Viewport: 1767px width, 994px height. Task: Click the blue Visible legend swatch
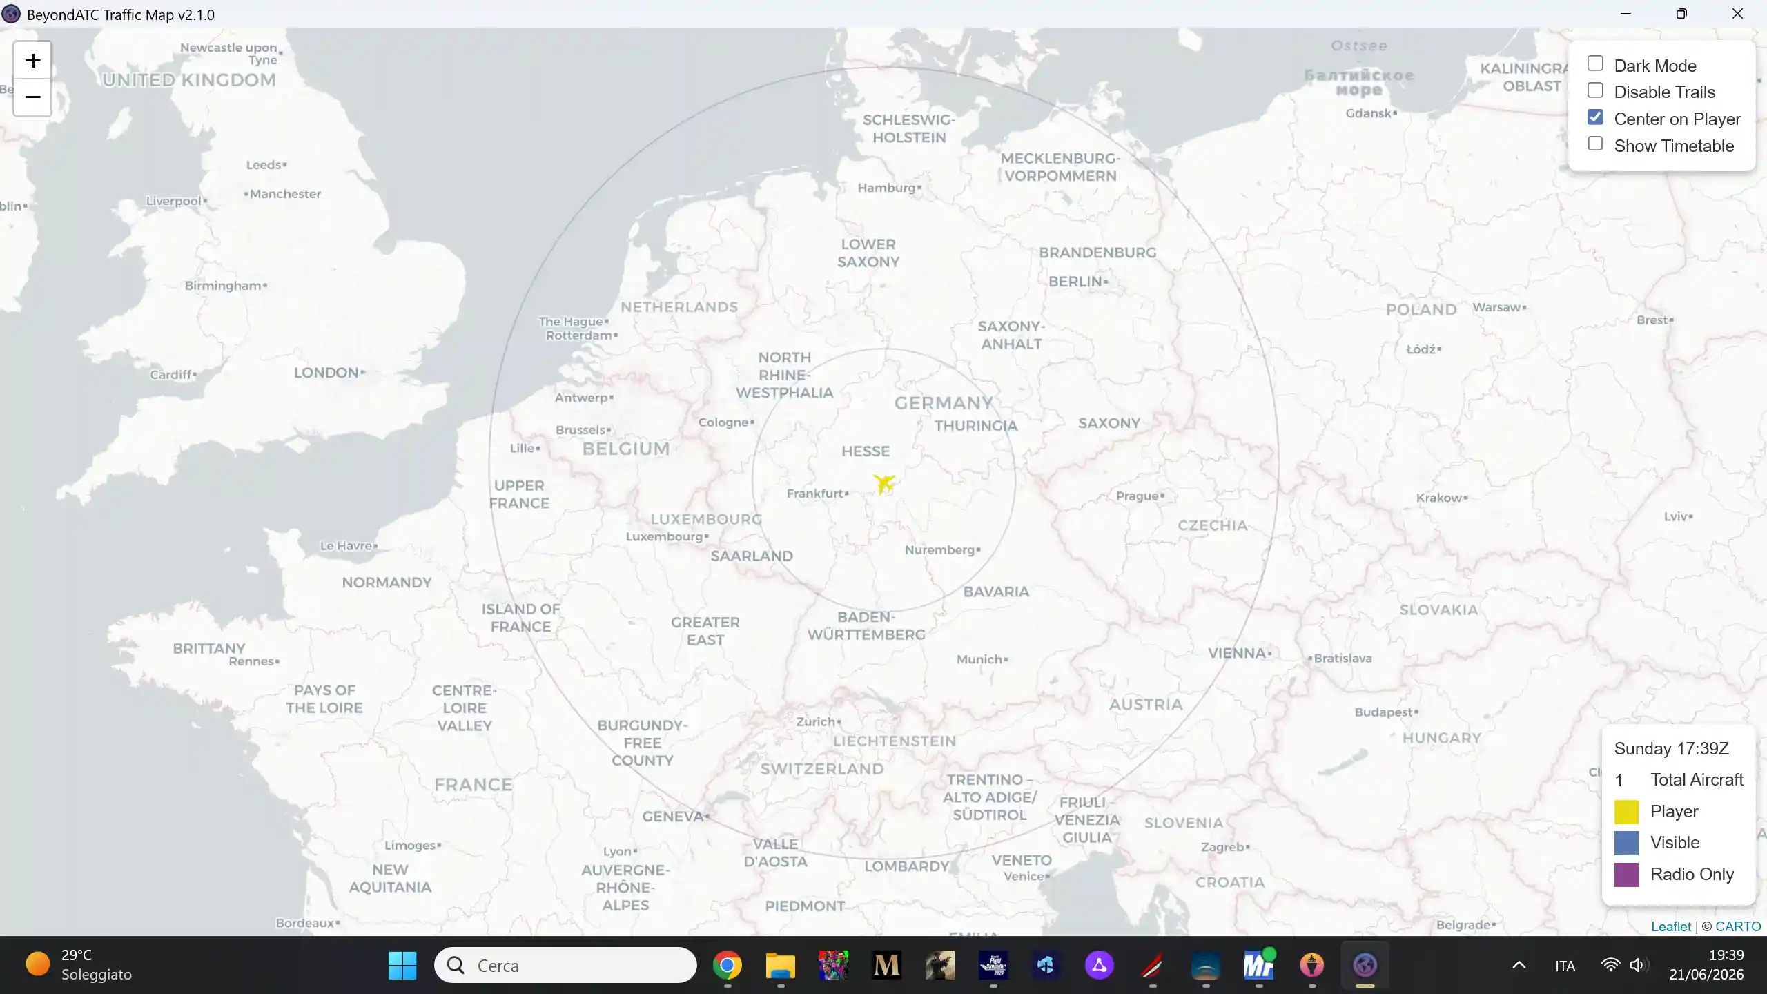tap(1626, 843)
